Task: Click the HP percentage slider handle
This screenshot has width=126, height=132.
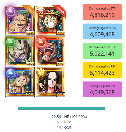Action: coord(108,108)
